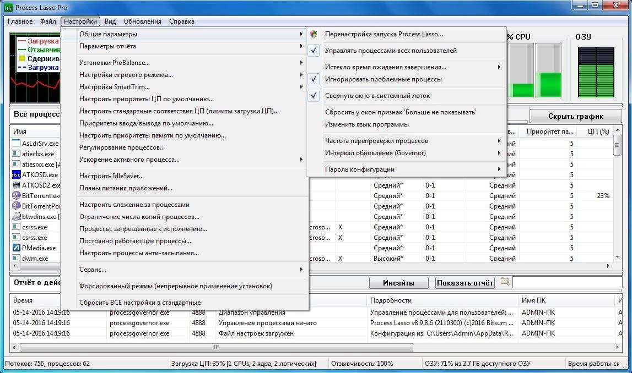Click the btwdins.exe process icon
Screen dimensions: 632x373
[x=16, y=216]
